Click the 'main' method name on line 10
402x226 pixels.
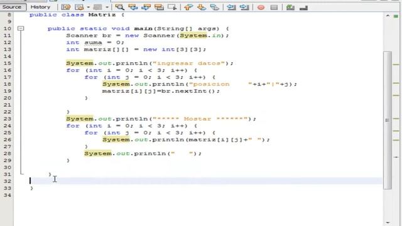(143, 28)
